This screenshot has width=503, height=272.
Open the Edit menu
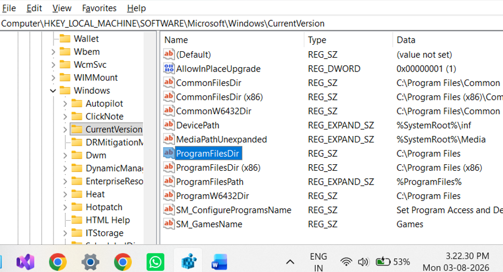[x=34, y=8]
